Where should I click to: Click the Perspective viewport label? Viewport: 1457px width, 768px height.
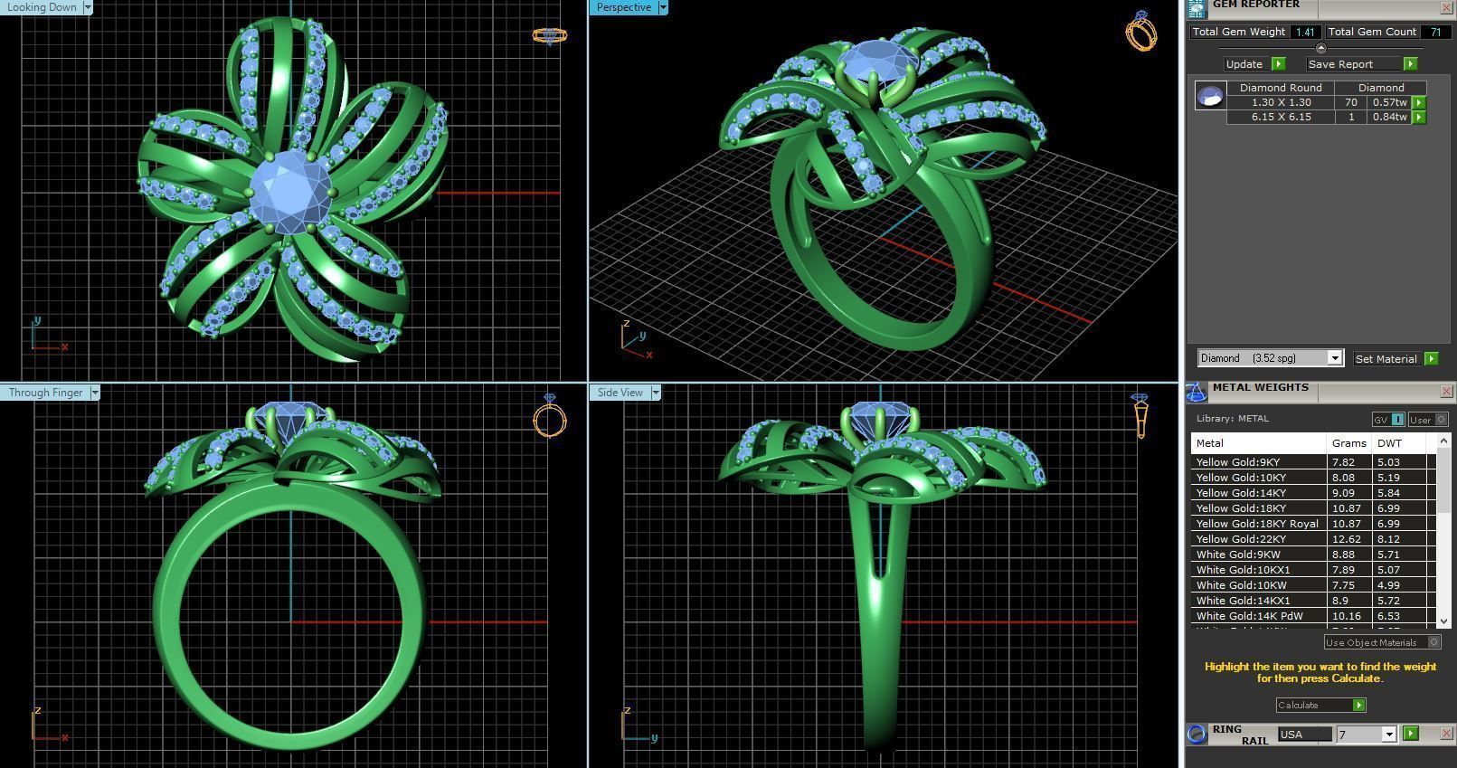click(623, 7)
